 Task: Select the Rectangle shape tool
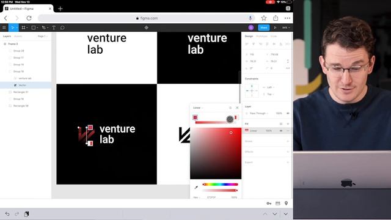34,28
